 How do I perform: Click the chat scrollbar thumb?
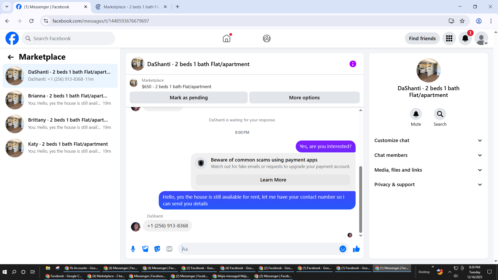pyautogui.click(x=361, y=199)
